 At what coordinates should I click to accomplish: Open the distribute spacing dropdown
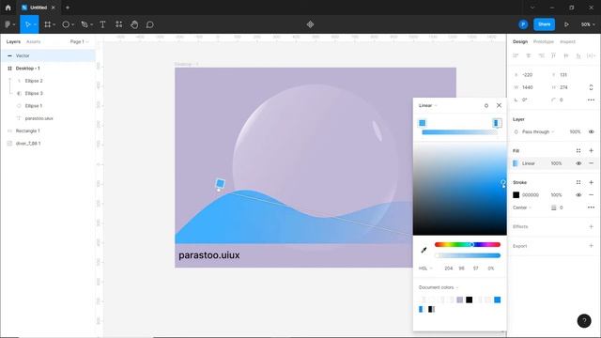pyautogui.click(x=591, y=55)
